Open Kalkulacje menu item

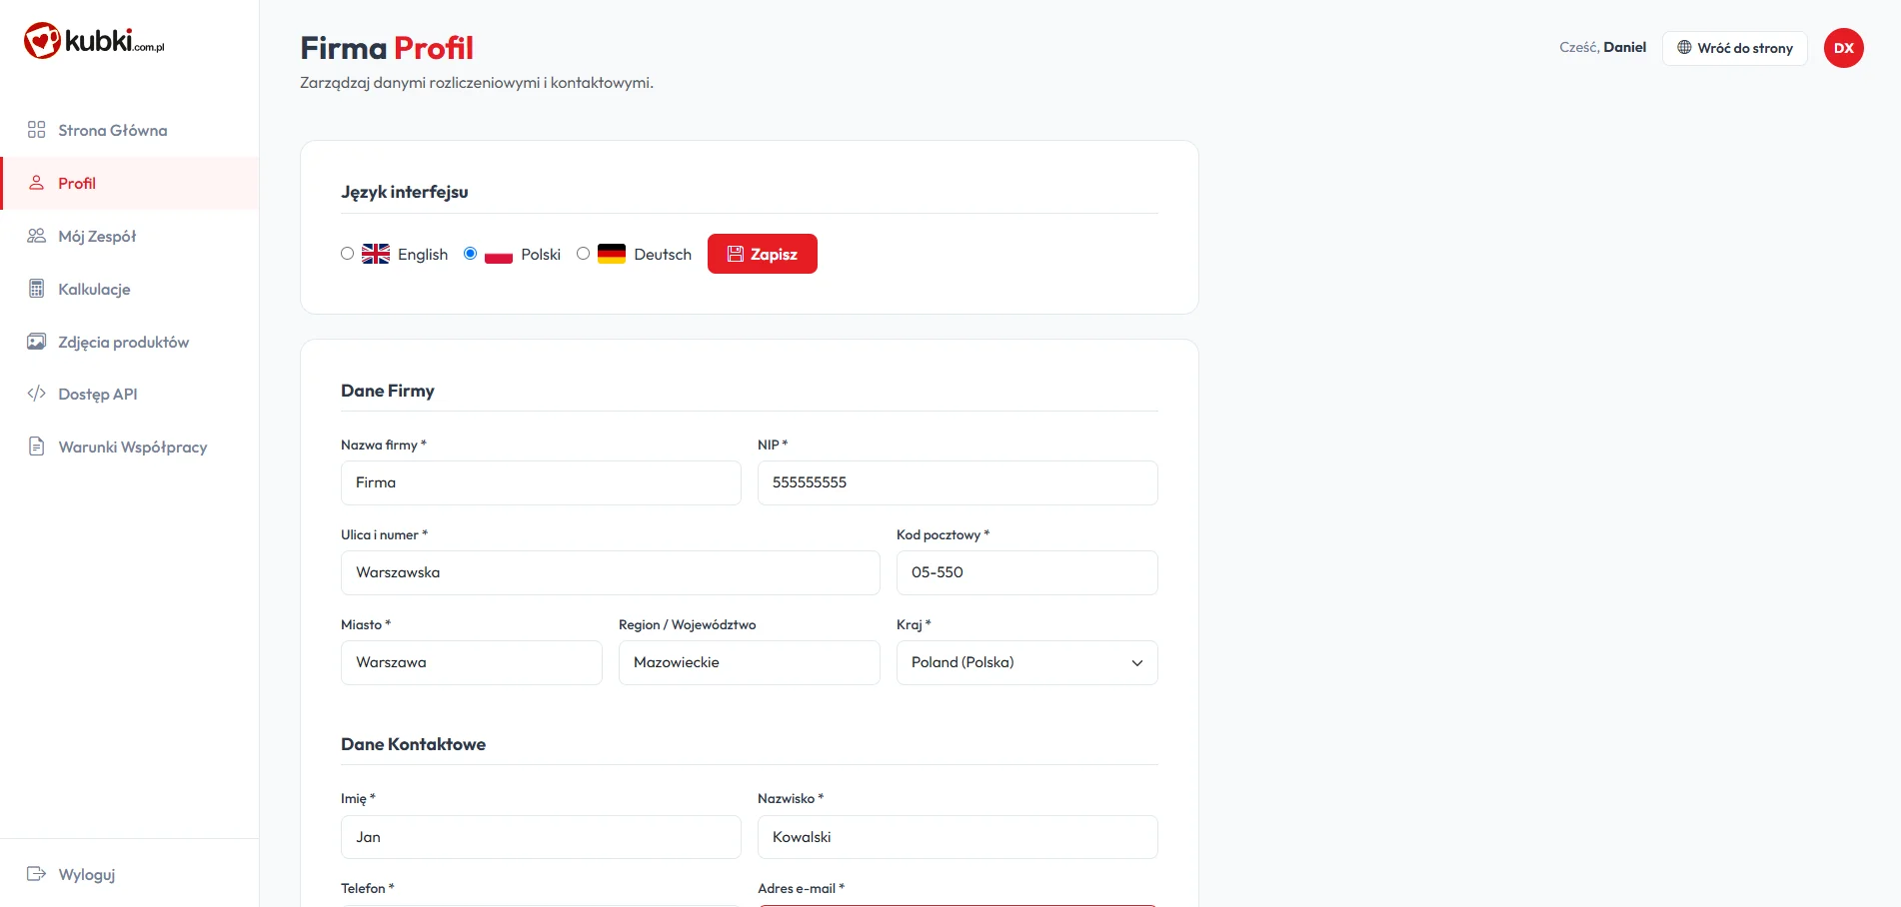click(130, 289)
